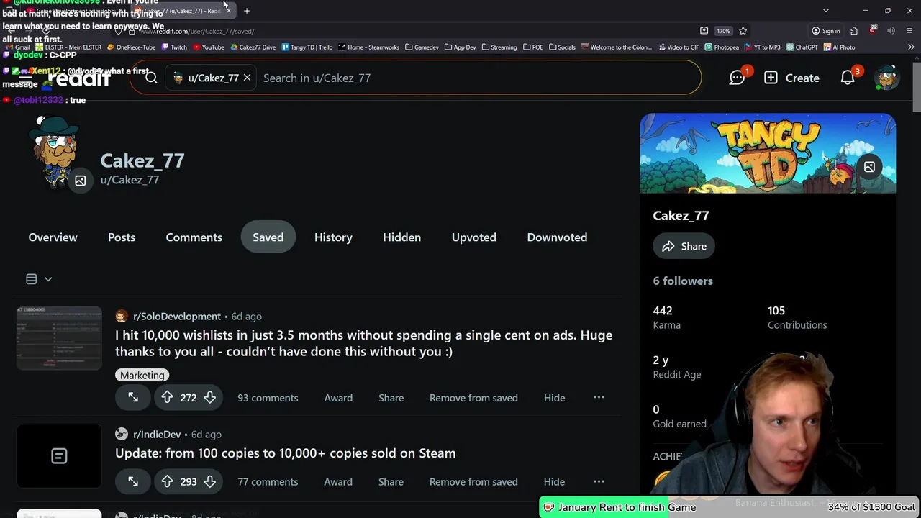Click the 170% zoom level indicator
Image resolution: width=921 pixels, height=518 pixels.
point(723,31)
